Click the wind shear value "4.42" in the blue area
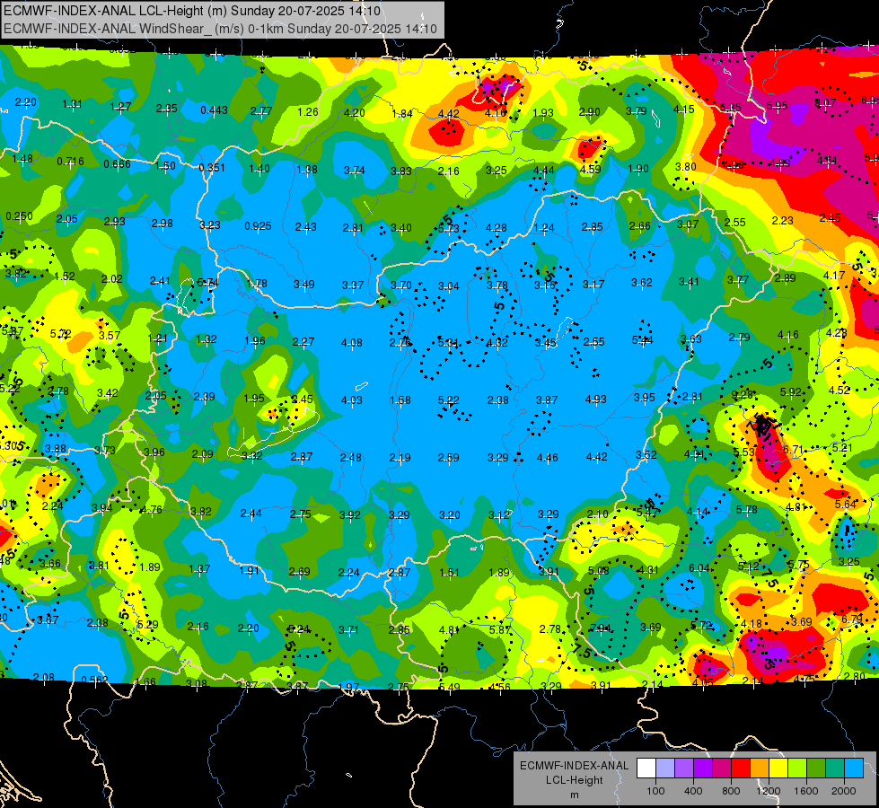879x808 pixels. tap(596, 456)
